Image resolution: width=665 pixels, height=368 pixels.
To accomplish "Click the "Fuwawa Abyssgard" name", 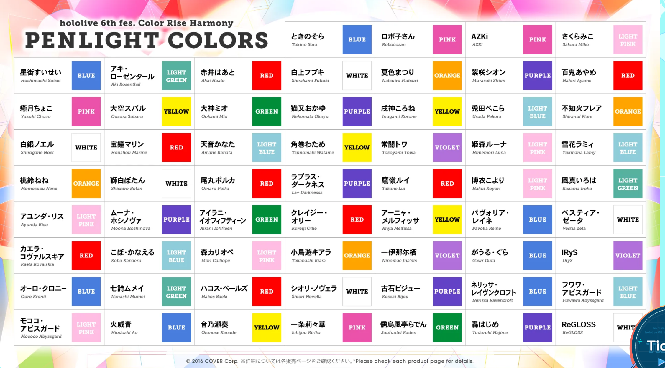I will click(x=583, y=300).
